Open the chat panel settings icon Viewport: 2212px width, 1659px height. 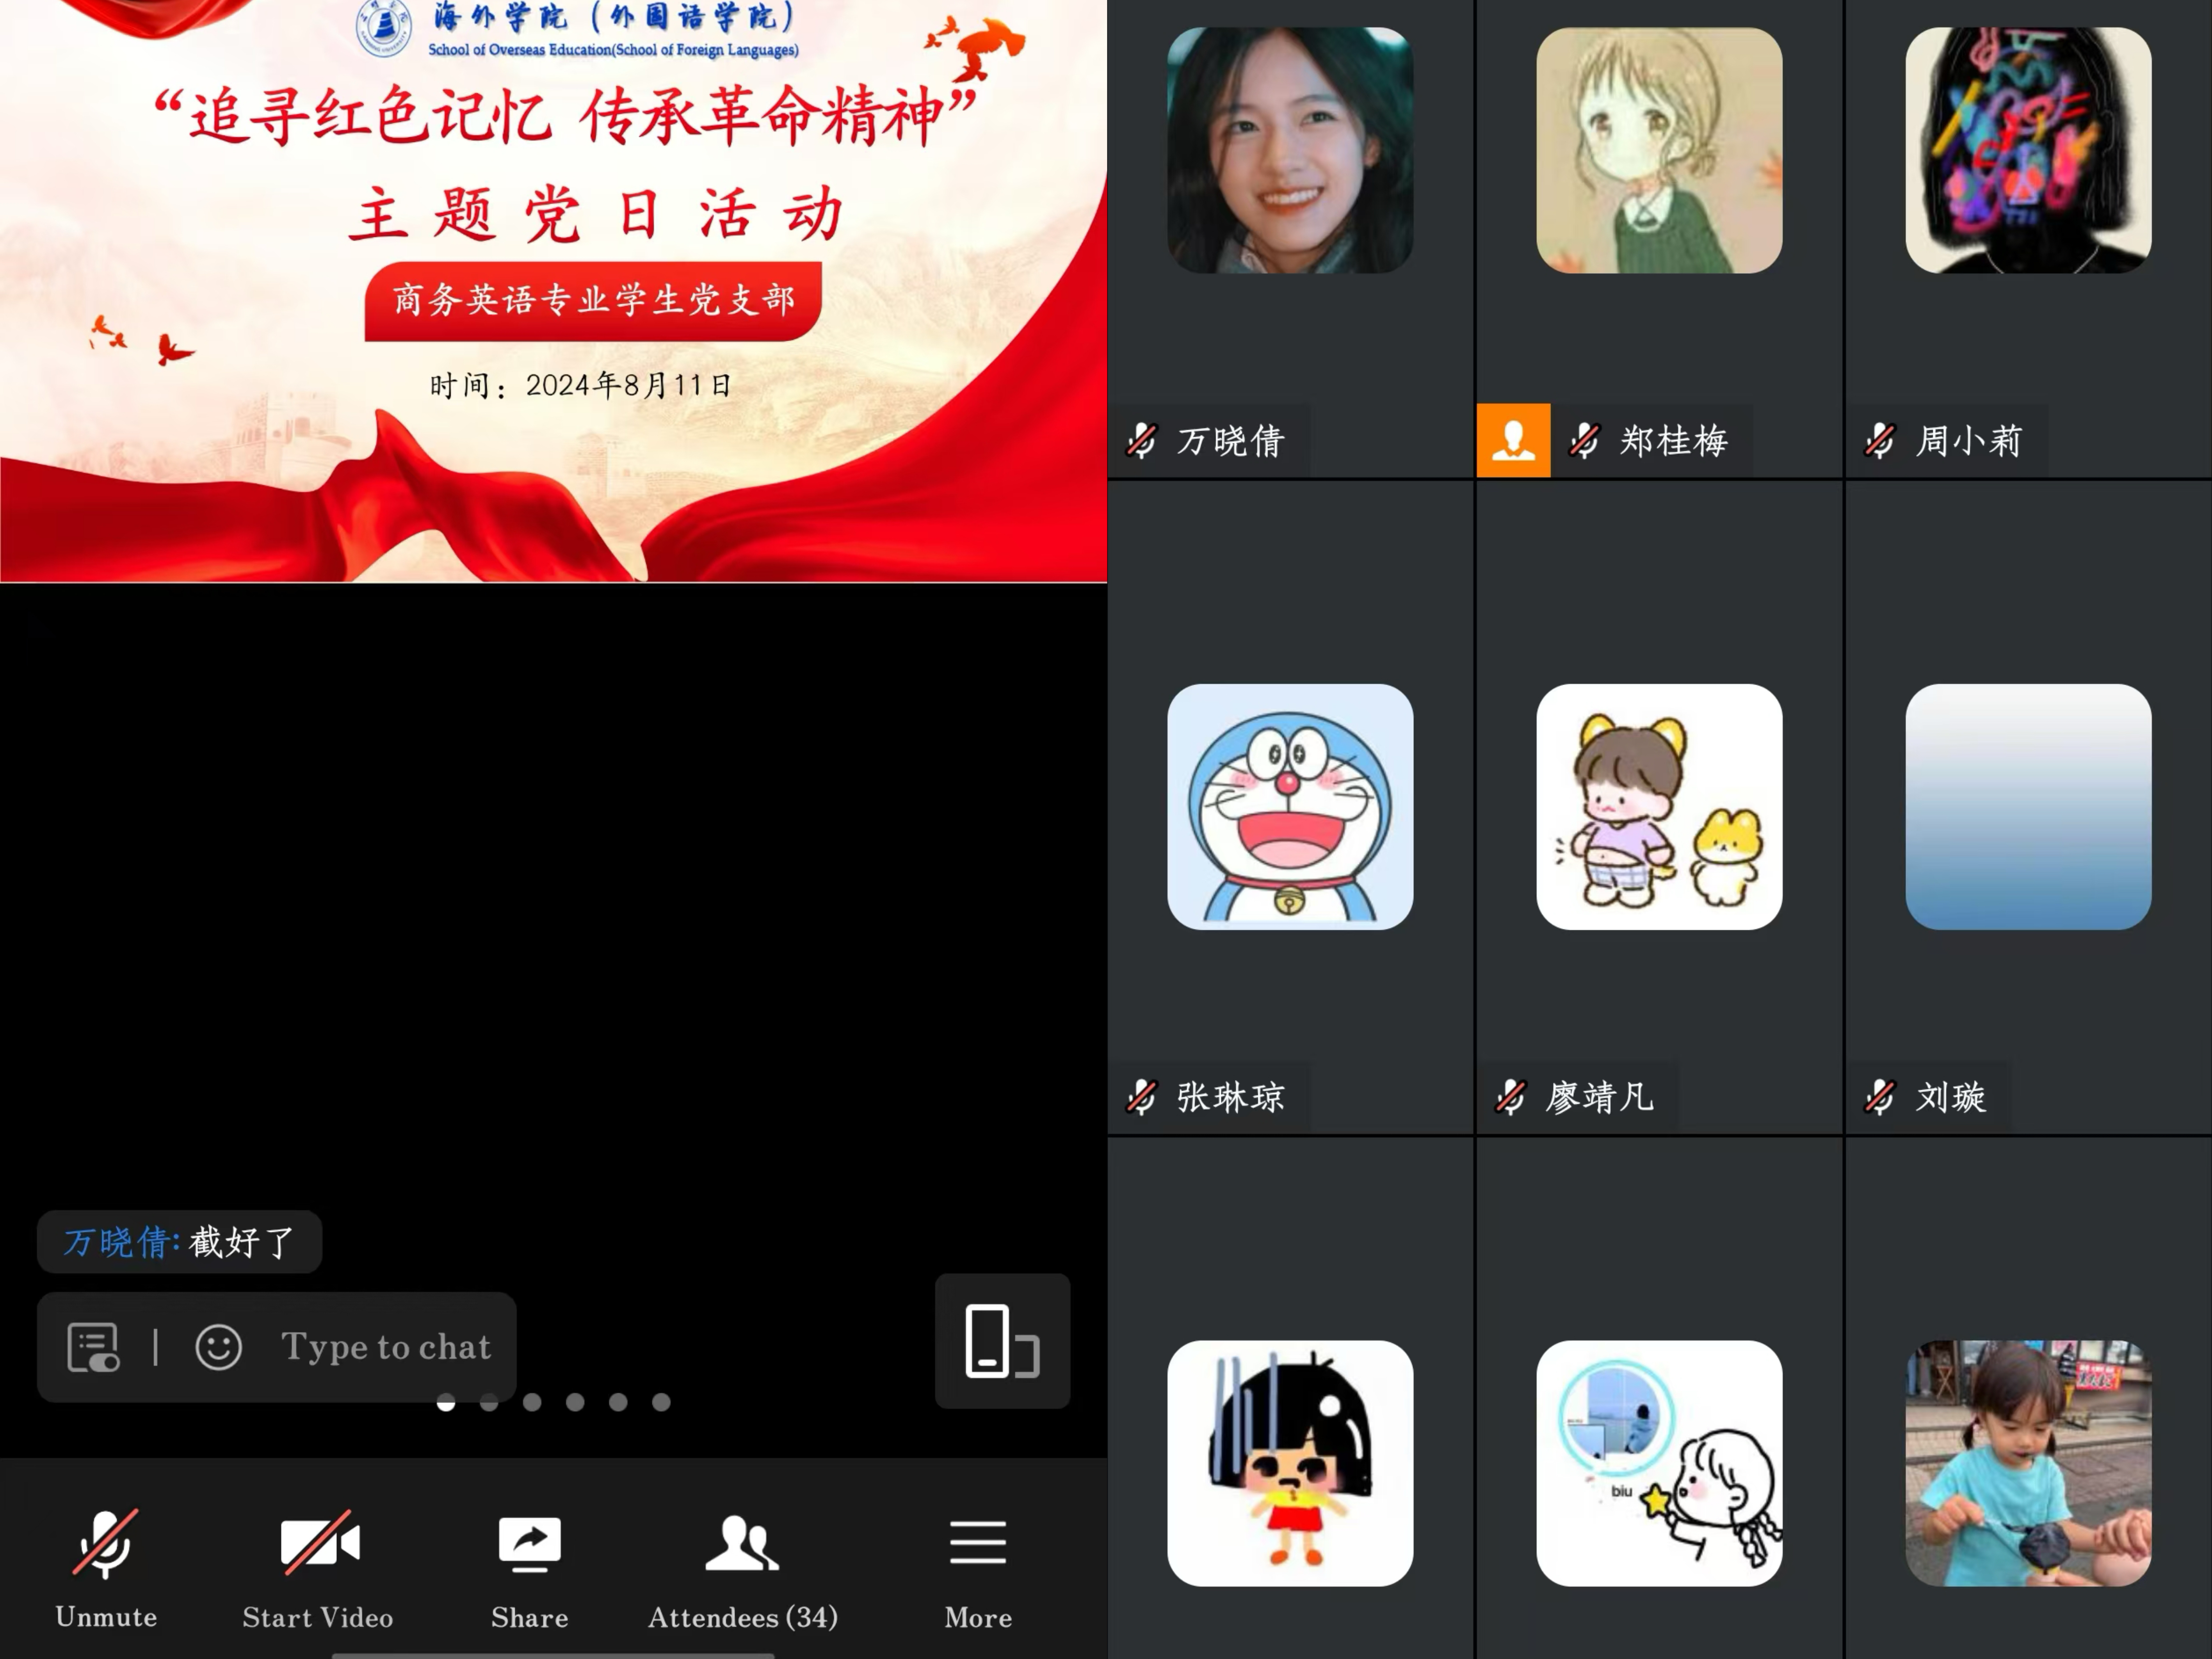[x=93, y=1347]
